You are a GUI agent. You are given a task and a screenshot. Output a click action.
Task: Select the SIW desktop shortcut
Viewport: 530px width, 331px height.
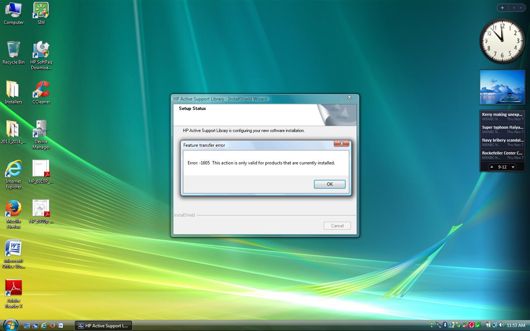point(41,14)
